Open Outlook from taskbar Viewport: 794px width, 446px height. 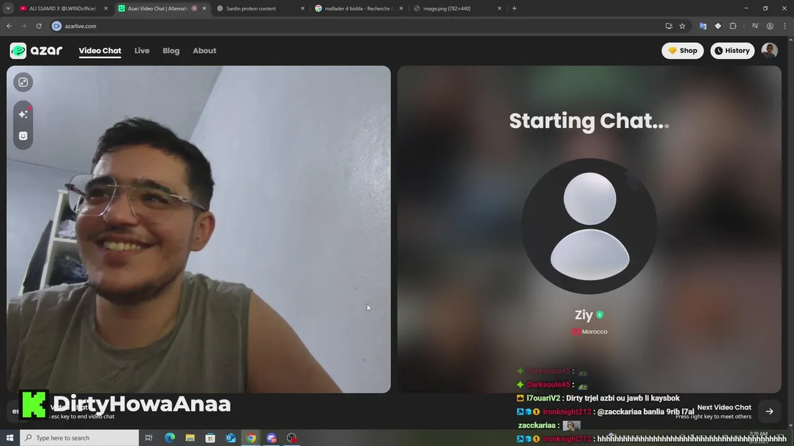pyautogui.click(x=231, y=438)
